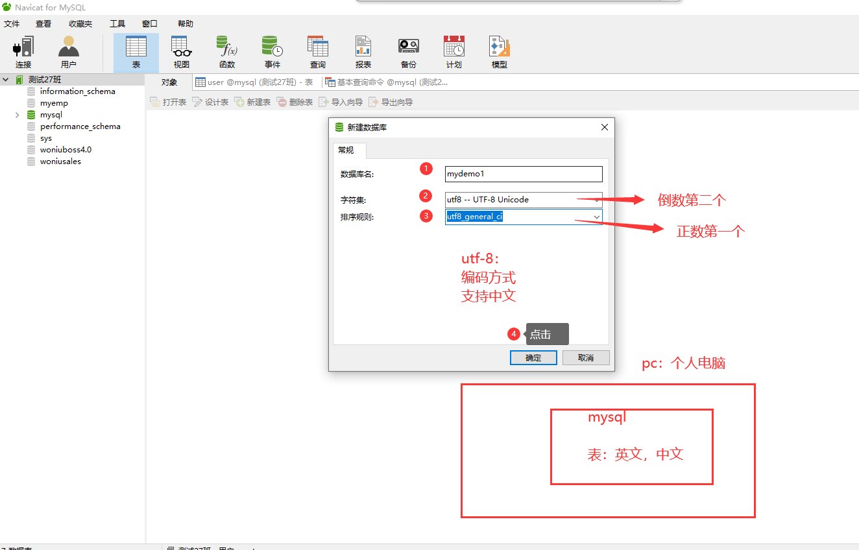
Task: Click 删除表 delete table button
Action: (x=295, y=102)
